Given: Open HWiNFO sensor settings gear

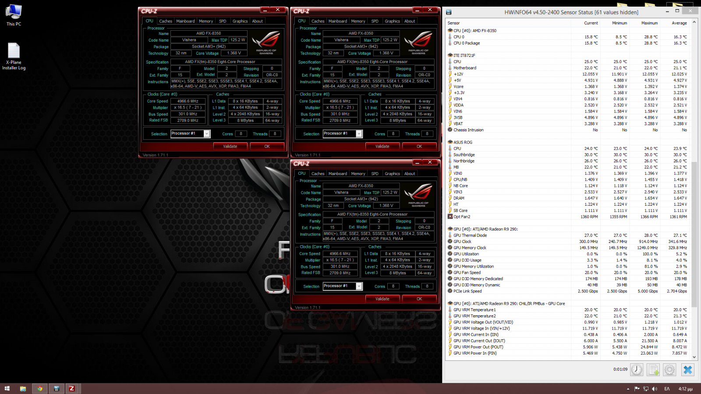Looking at the screenshot, I should [x=669, y=370].
